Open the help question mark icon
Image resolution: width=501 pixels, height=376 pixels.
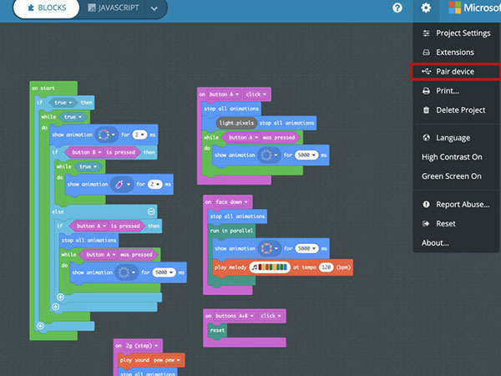(x=397, y=8)
